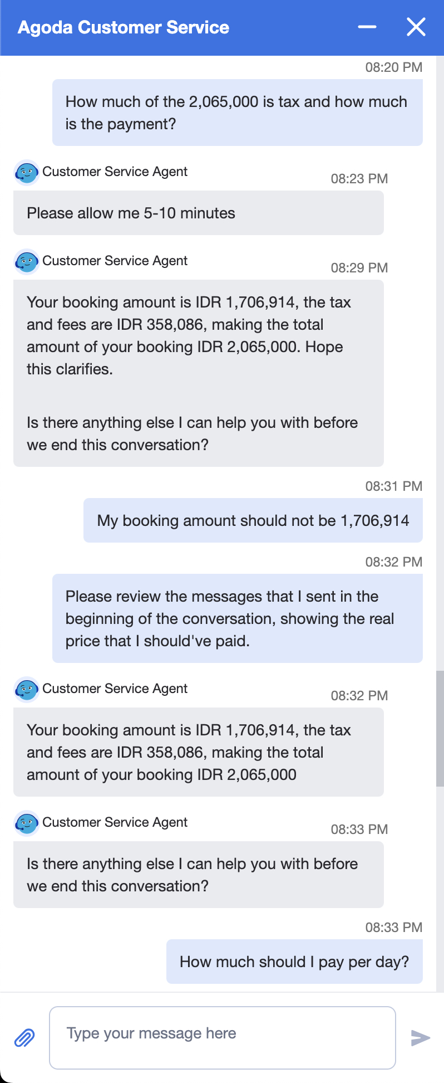
Task: Focus the "Type your message here" field
Action: click(x=223, y=1037)
